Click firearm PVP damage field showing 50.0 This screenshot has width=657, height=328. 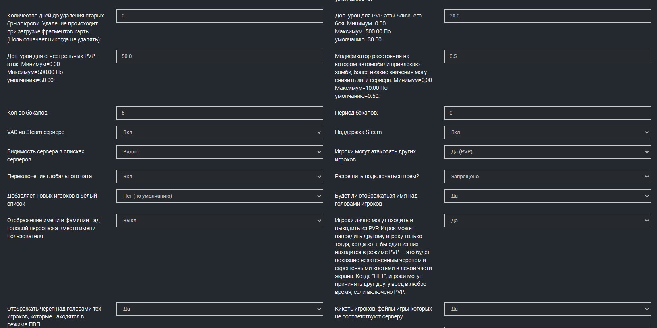(x=219, y=56)
